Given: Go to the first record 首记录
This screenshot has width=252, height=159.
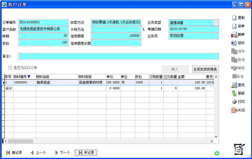Looking at the screenshot, I should point(14,153).
